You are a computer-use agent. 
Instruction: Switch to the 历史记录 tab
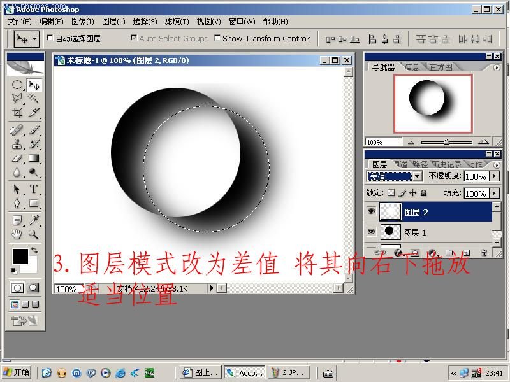(448, 164)
